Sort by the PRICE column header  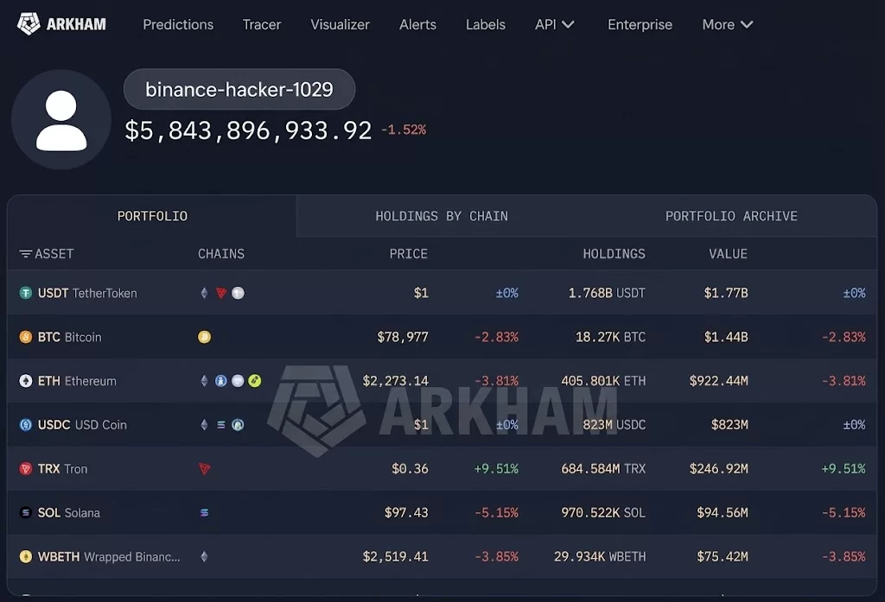pos(408,254)
